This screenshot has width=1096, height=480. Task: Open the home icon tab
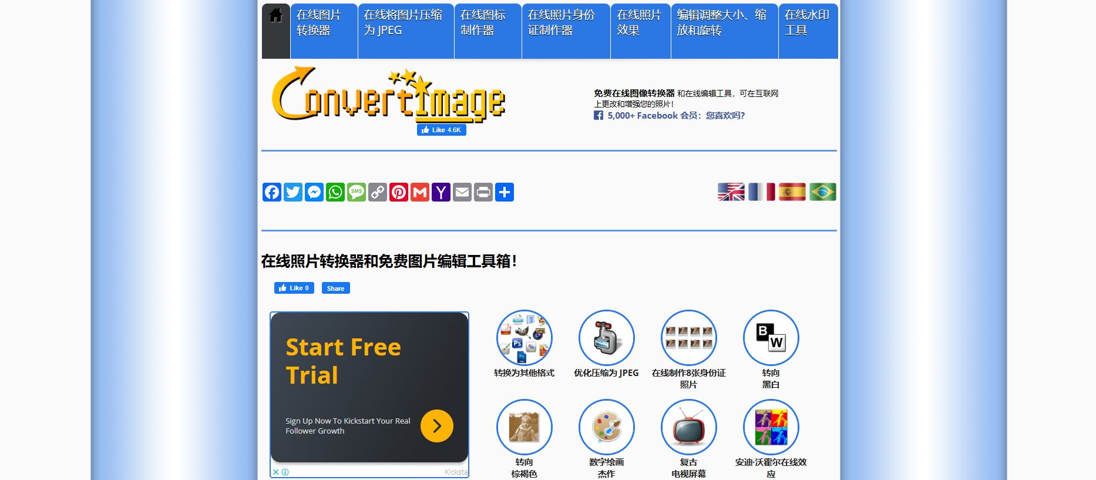tap(275, 31)
